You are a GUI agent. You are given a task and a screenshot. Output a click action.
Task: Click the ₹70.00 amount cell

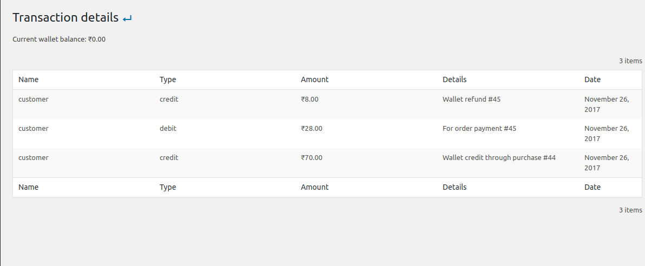[312, 158]
